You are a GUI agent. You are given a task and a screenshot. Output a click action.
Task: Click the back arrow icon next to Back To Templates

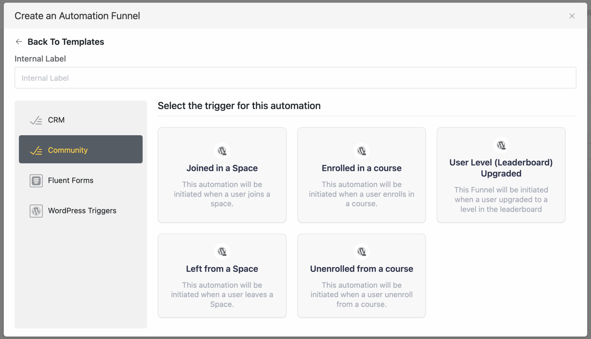point(19,42)
